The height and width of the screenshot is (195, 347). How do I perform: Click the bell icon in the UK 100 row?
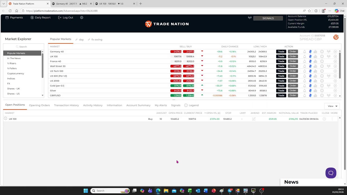[304, 56]
